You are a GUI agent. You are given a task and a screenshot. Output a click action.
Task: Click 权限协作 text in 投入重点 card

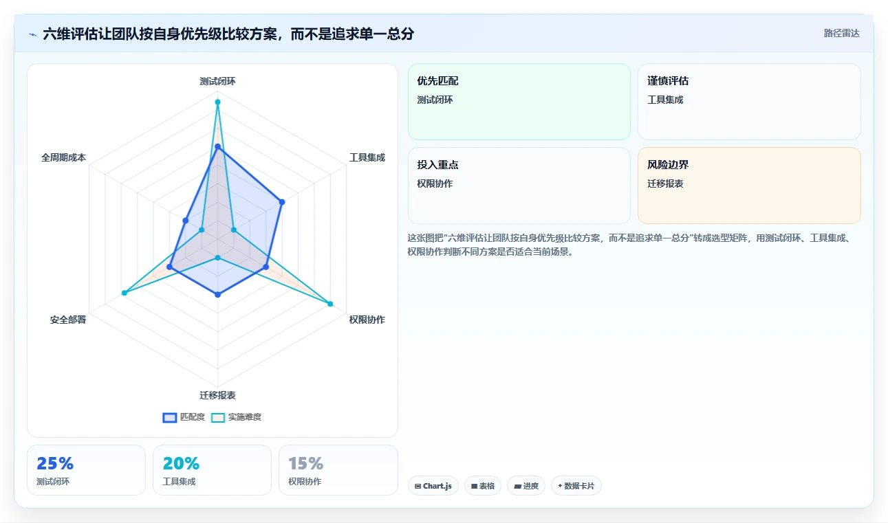[x=435, y=183]
